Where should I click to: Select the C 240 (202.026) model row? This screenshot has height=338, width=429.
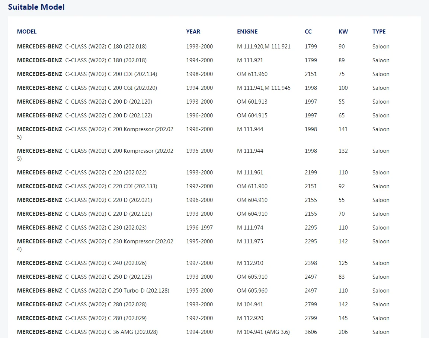tap(214, 263)
